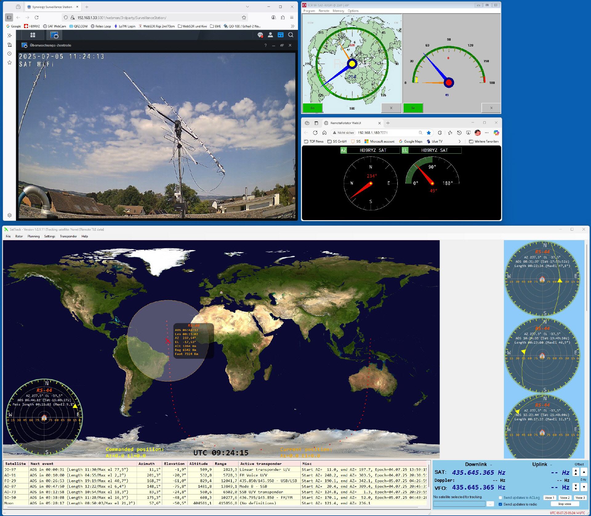Enable Send updates to ACLog checkbox
The height and width of the screenshot is (516, 591).
pos(500,498)
